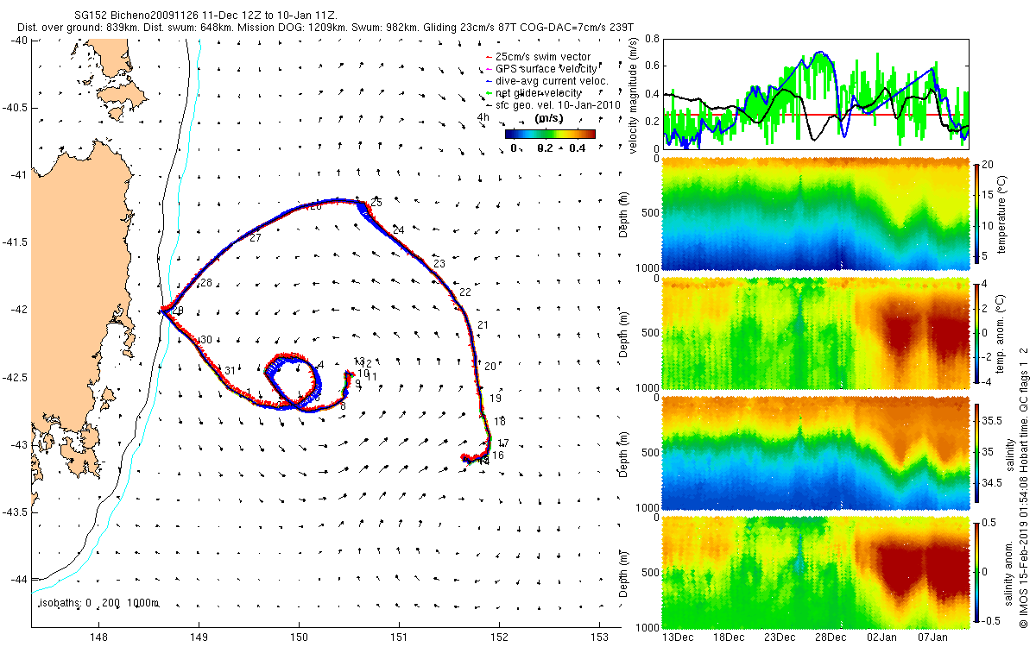
Task: Select the 'sfc geo. vel. 10-Jan-2010' legend entry
Action: (553, 104)
